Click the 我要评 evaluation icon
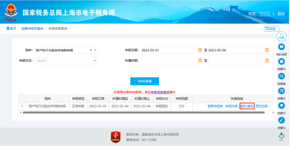 pos(281,105)
